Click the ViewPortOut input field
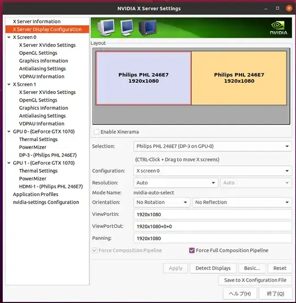This screenshot has height=303, width=296. pos(212,227)
